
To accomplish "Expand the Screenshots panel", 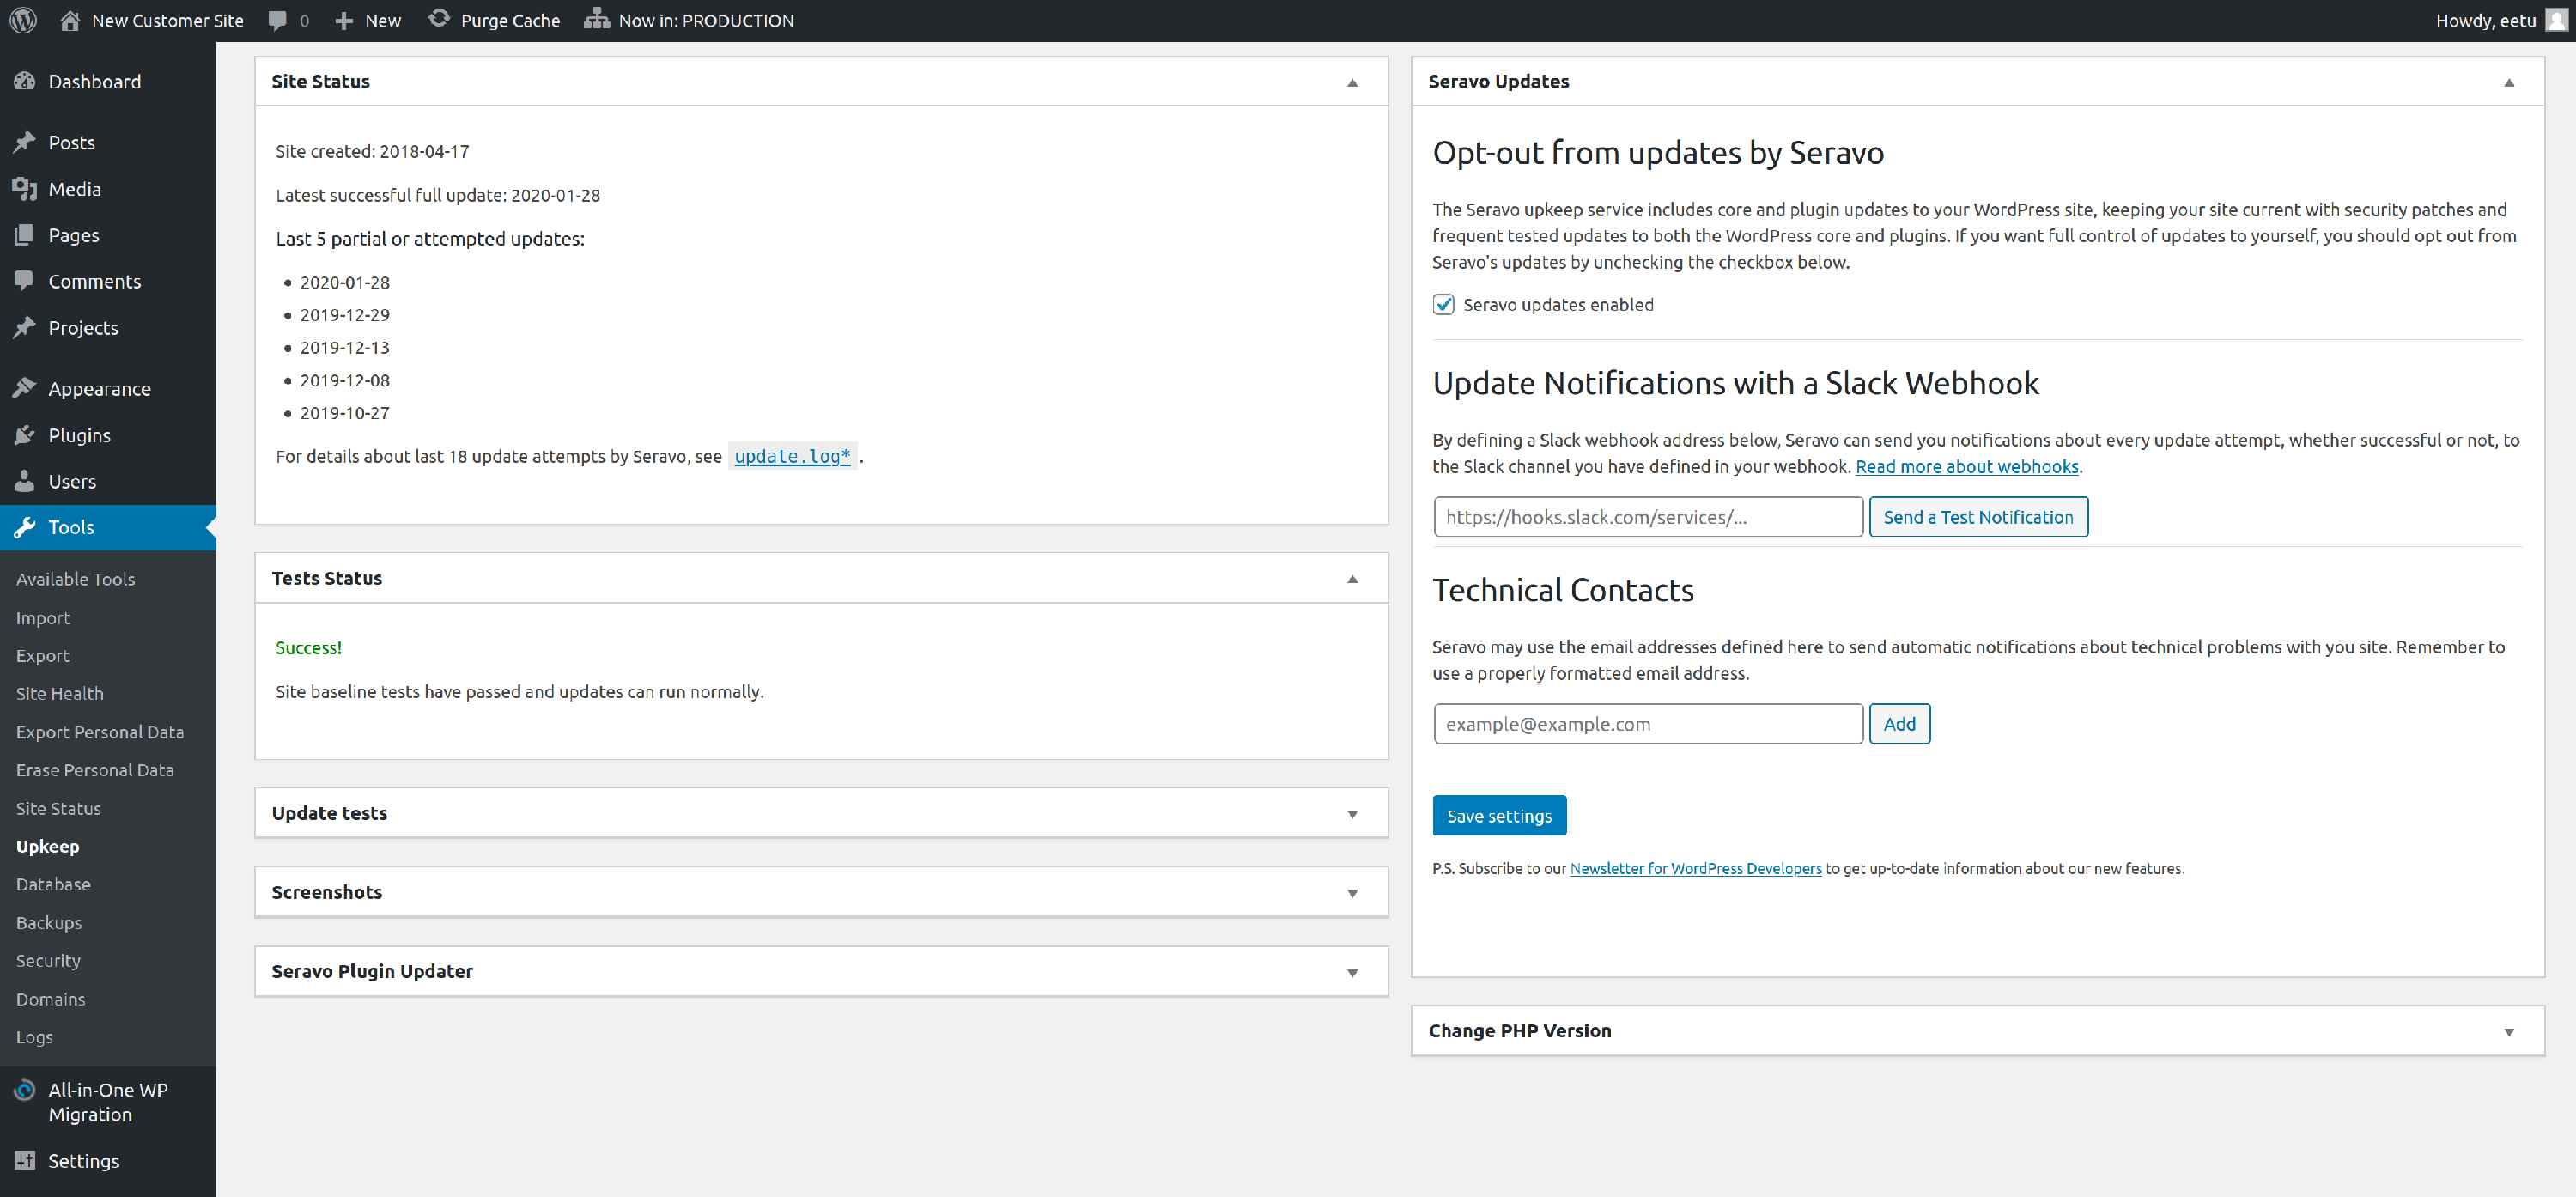I will click(1352, 893).
